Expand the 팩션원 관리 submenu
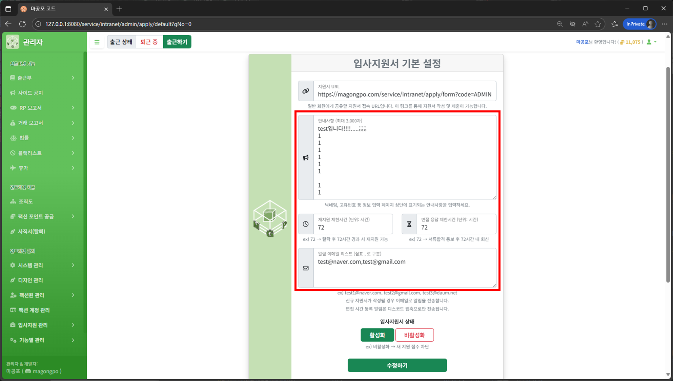The image size is (673, 381). (73, 295)
